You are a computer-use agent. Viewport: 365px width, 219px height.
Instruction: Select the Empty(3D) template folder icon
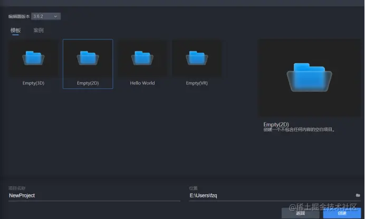33,58
